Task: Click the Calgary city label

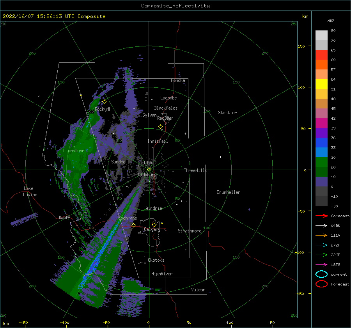Action: coord(152,229)
